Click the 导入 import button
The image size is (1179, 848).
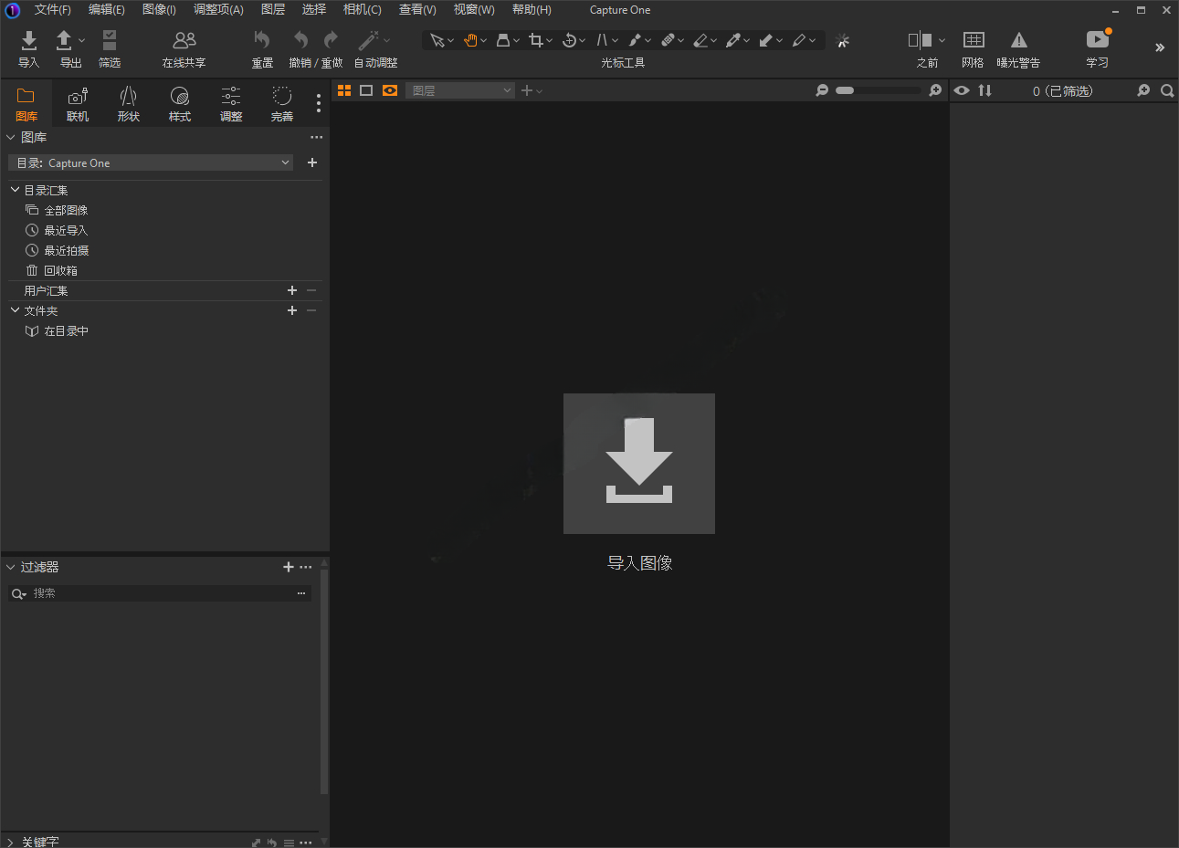pos(28,47)
